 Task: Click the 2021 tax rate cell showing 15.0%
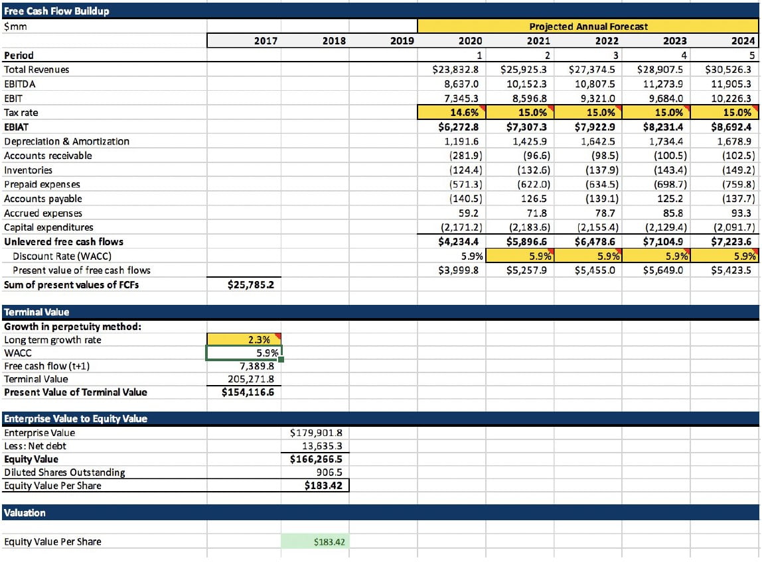click(520, 113)
